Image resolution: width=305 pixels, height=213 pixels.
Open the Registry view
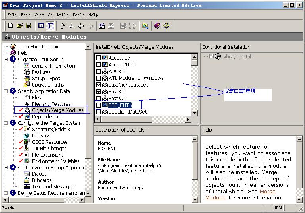coord(40,136)
